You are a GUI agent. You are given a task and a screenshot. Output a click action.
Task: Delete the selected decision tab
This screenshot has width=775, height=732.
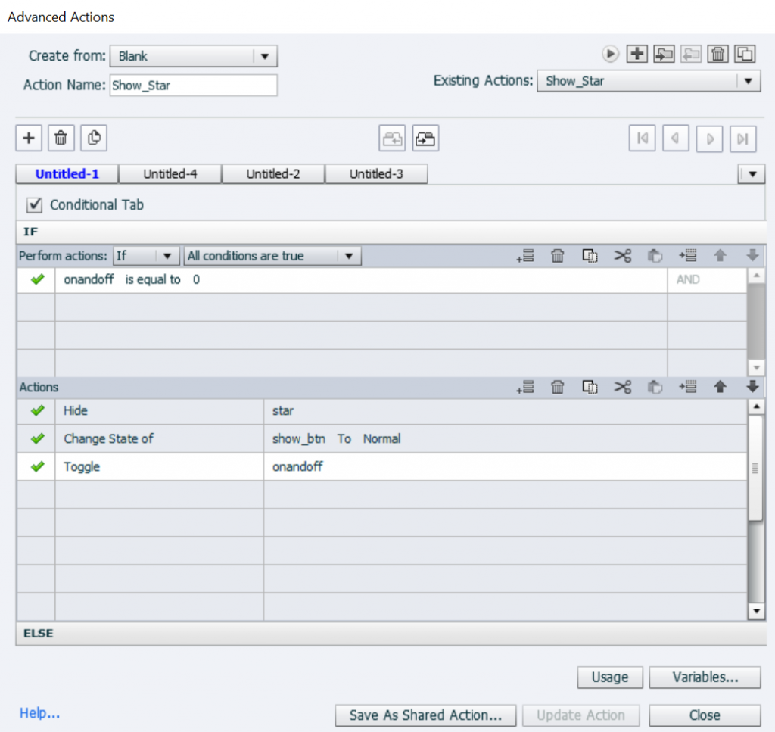coord(61,138)
